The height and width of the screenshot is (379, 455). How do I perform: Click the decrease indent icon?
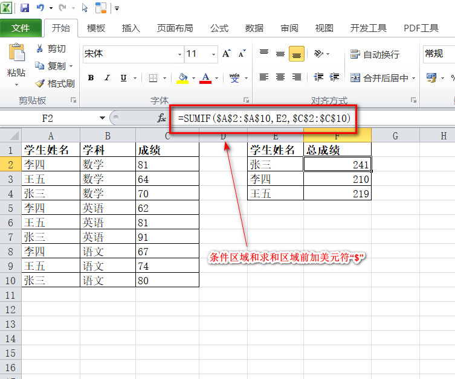(x=318, y=77)
